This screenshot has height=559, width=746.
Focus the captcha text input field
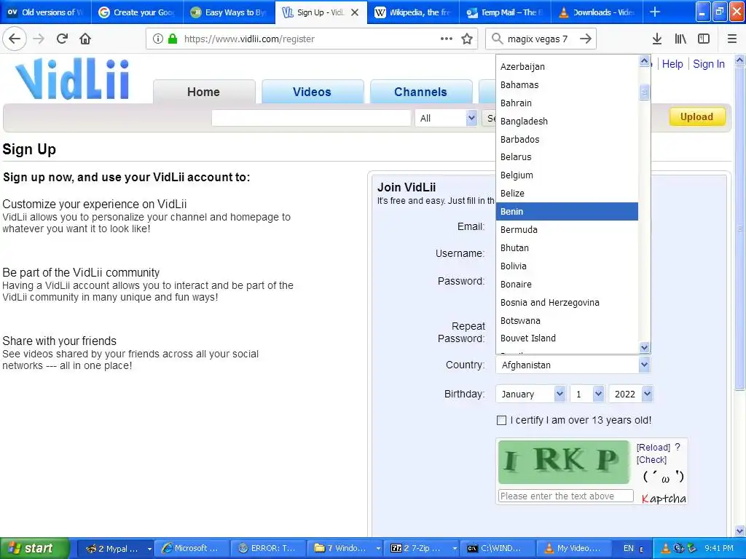(x=565, y=496)
